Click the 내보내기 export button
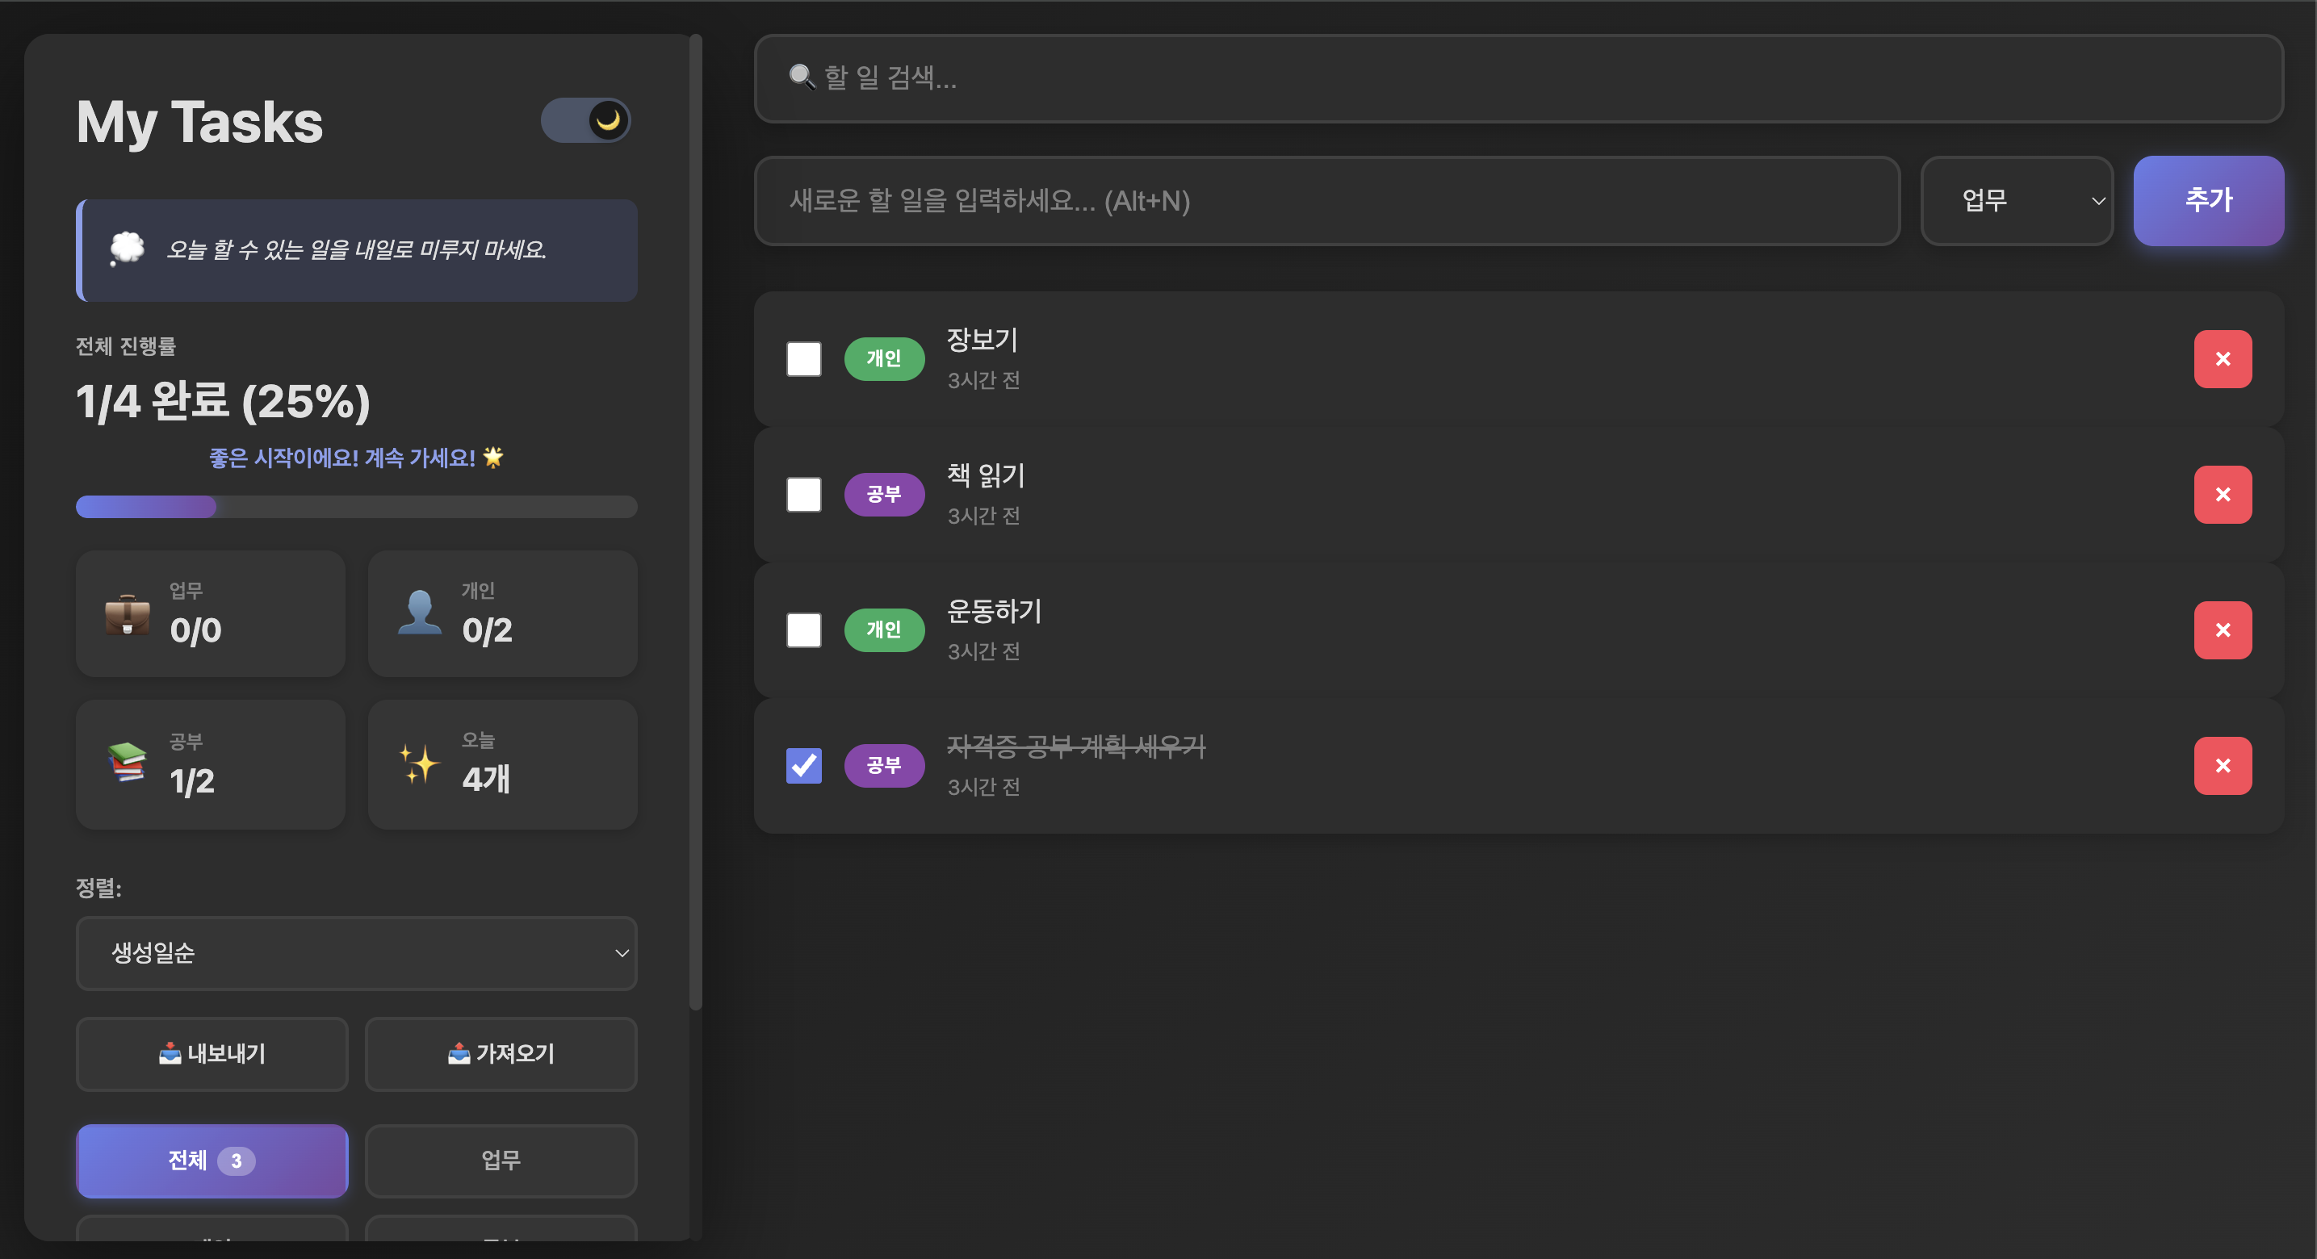This screenshot has width=2317, height=1259. pos(212,1054)
